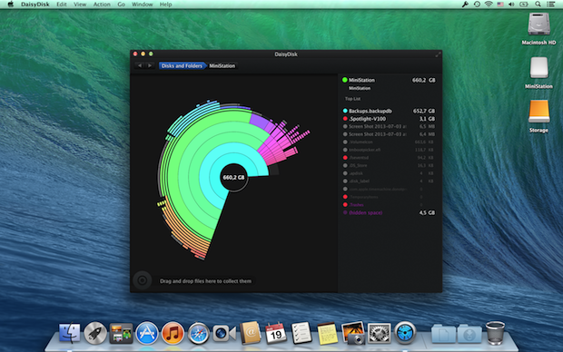Open the Downloads folder stack in Dock
Screen dimensions: 563x352
coord(469,333)
